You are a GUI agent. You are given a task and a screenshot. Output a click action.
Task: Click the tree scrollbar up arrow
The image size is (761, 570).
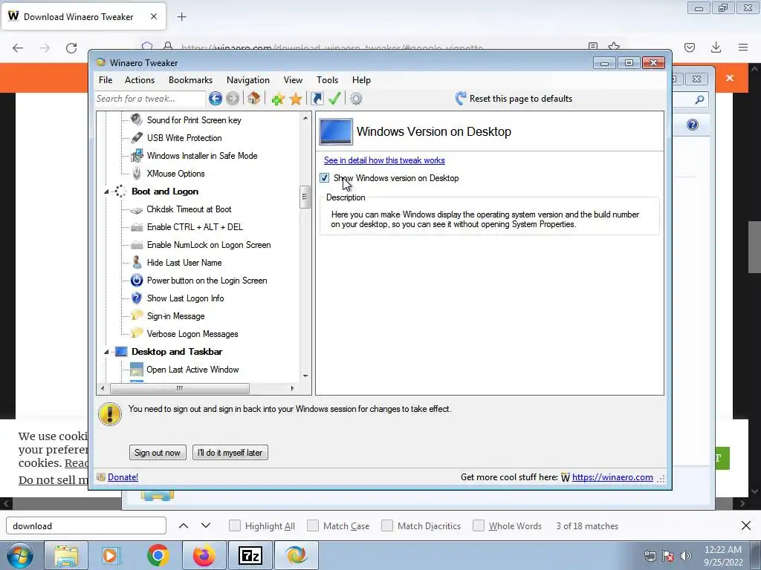pos(305,118)
